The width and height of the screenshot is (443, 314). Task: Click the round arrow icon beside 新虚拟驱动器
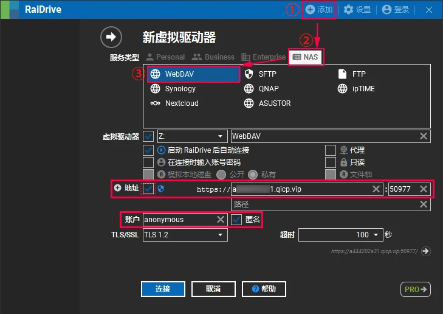click(111, 37)
